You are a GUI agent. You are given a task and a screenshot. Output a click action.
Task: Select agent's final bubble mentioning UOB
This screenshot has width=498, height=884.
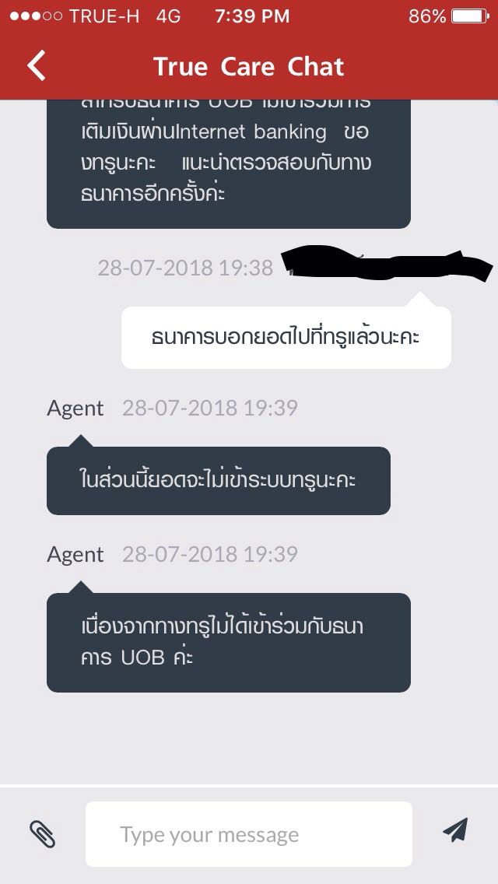pos(229,642)
